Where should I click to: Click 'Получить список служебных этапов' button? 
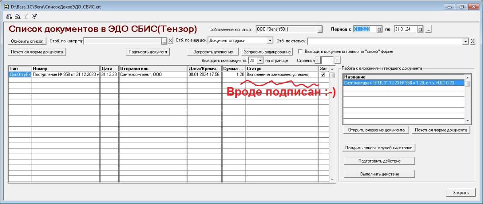point(379,148)
